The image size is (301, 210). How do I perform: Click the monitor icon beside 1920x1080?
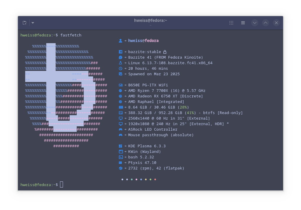coord(121,124)
